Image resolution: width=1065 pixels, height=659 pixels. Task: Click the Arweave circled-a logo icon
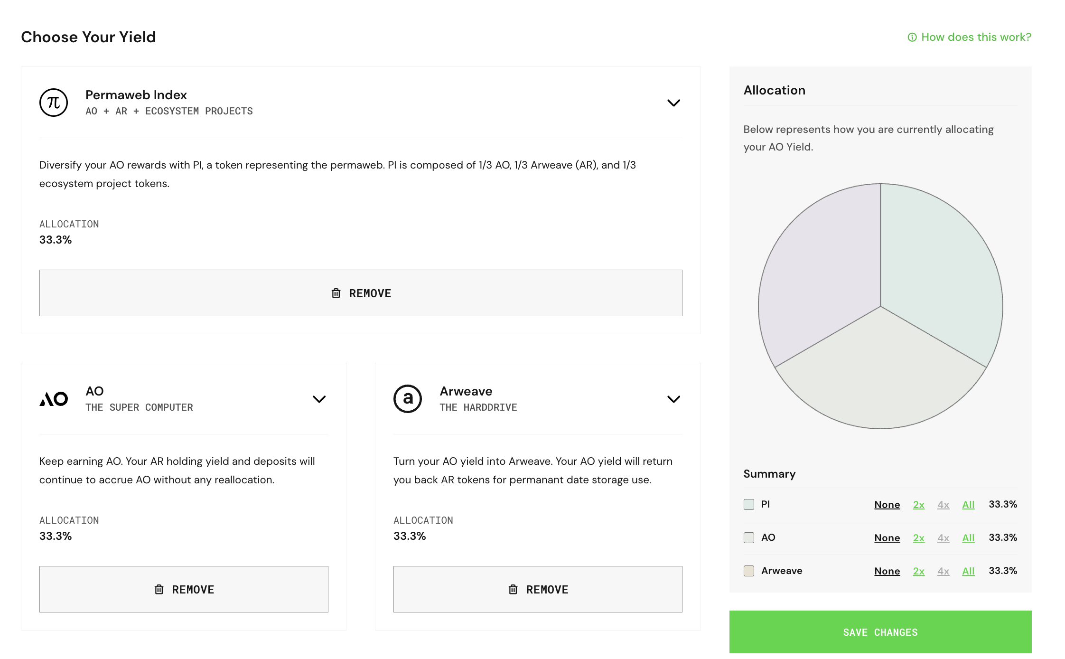[408, 399]
